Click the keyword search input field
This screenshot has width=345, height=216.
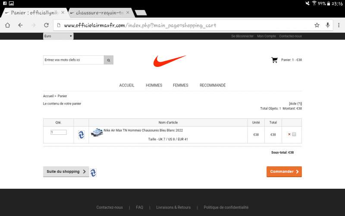(73, 60)
